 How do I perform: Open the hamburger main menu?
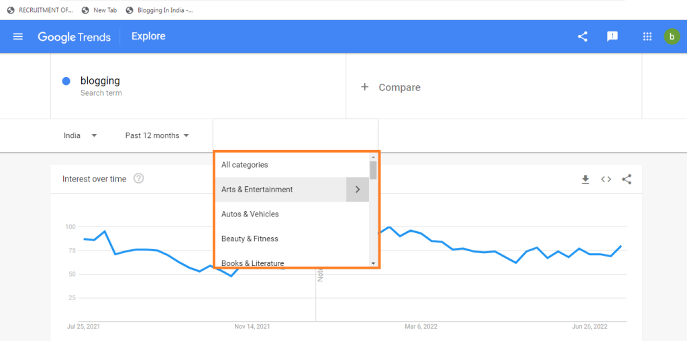tap(18, 37)
